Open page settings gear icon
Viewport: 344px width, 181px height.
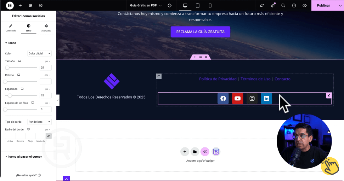point(170,5)
